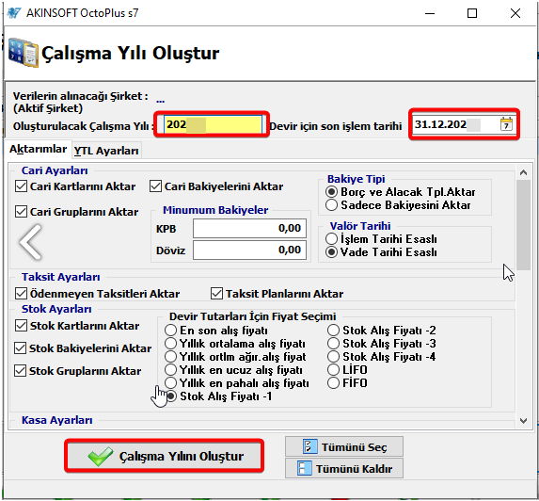Image resolution: width=539 pixels, height=501 pixels.
Task: Open the calendar picker for the transfer date
Action: click(506, 124)
